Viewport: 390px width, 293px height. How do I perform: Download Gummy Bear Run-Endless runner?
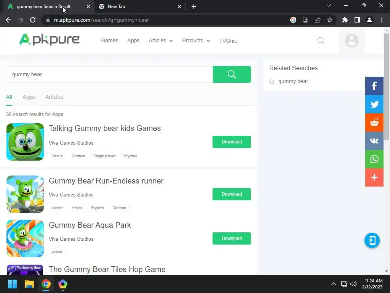(232, 194)
